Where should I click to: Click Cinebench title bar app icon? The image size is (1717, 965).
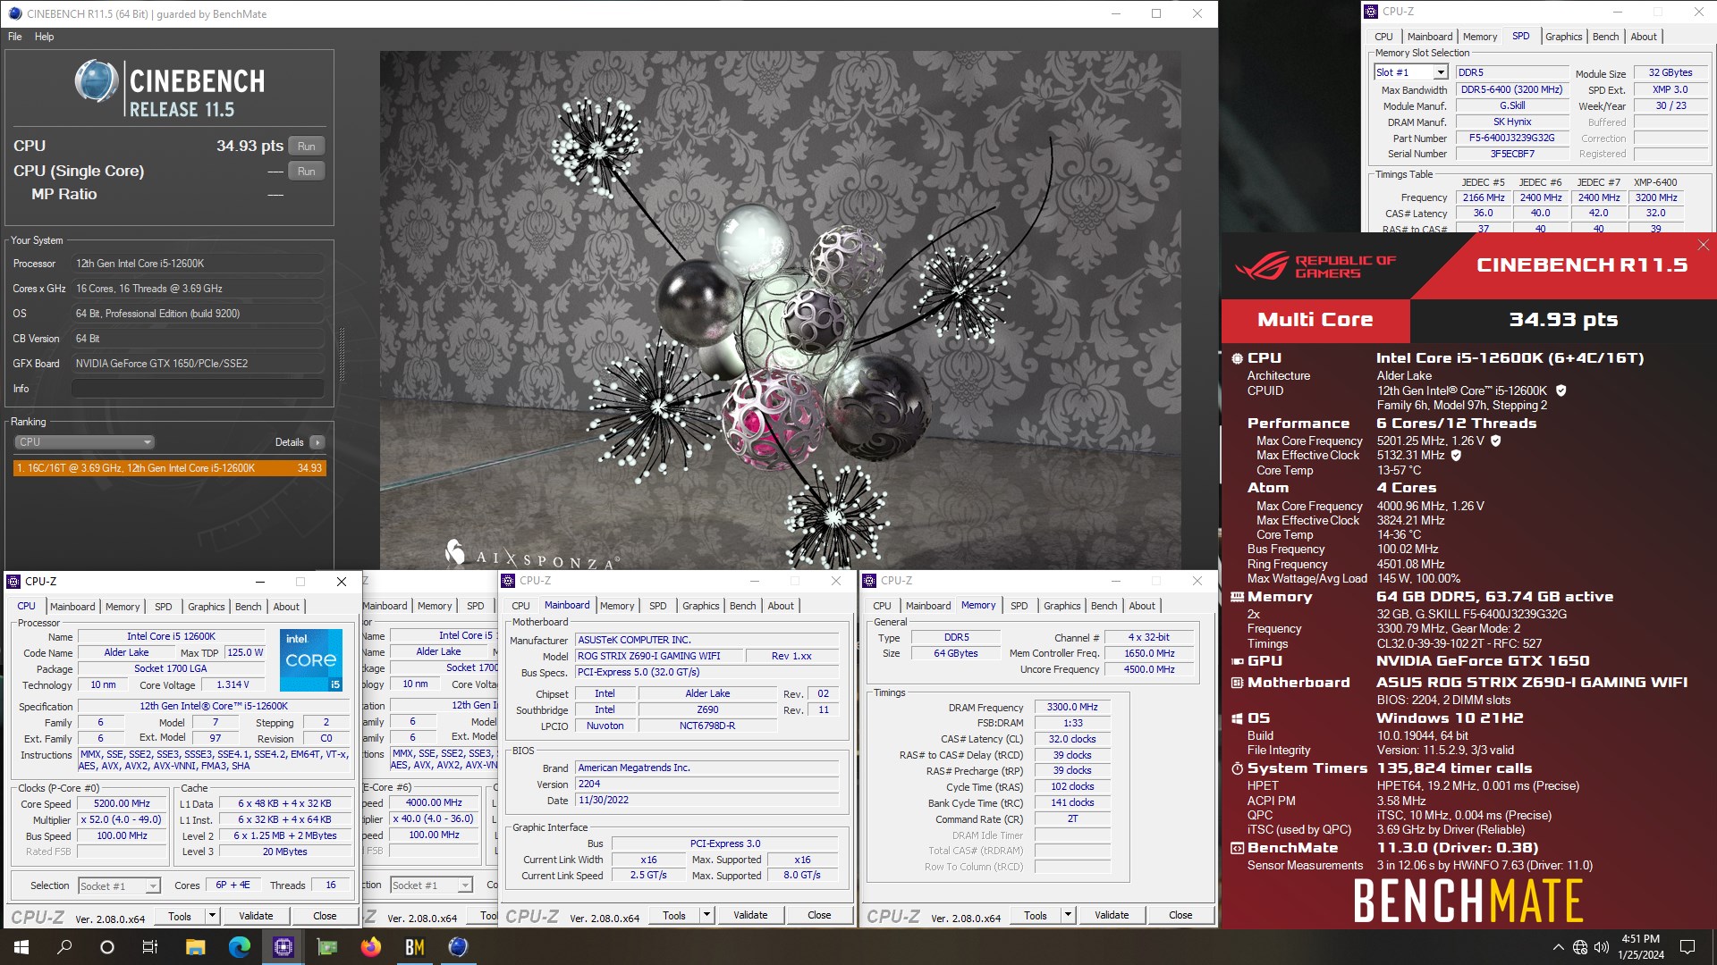point(14,13)
